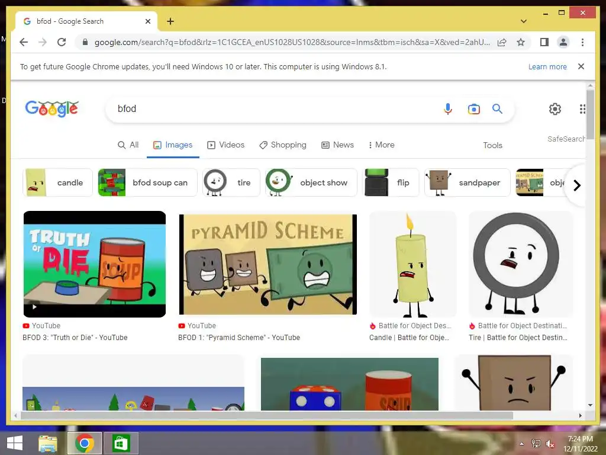Dismiss the Chrome update notification bar
The width and height of the screenshot is (606, 455).
click(581, 66)
